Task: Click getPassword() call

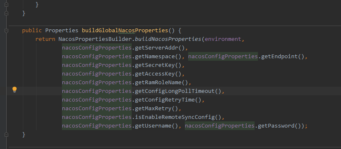Action: click(x=279, y=125)
